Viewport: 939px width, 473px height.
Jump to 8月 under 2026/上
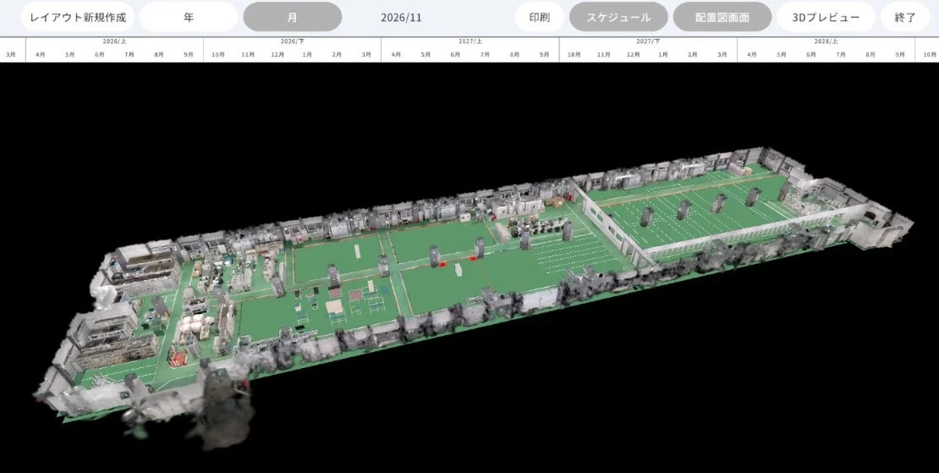point(159,54)
